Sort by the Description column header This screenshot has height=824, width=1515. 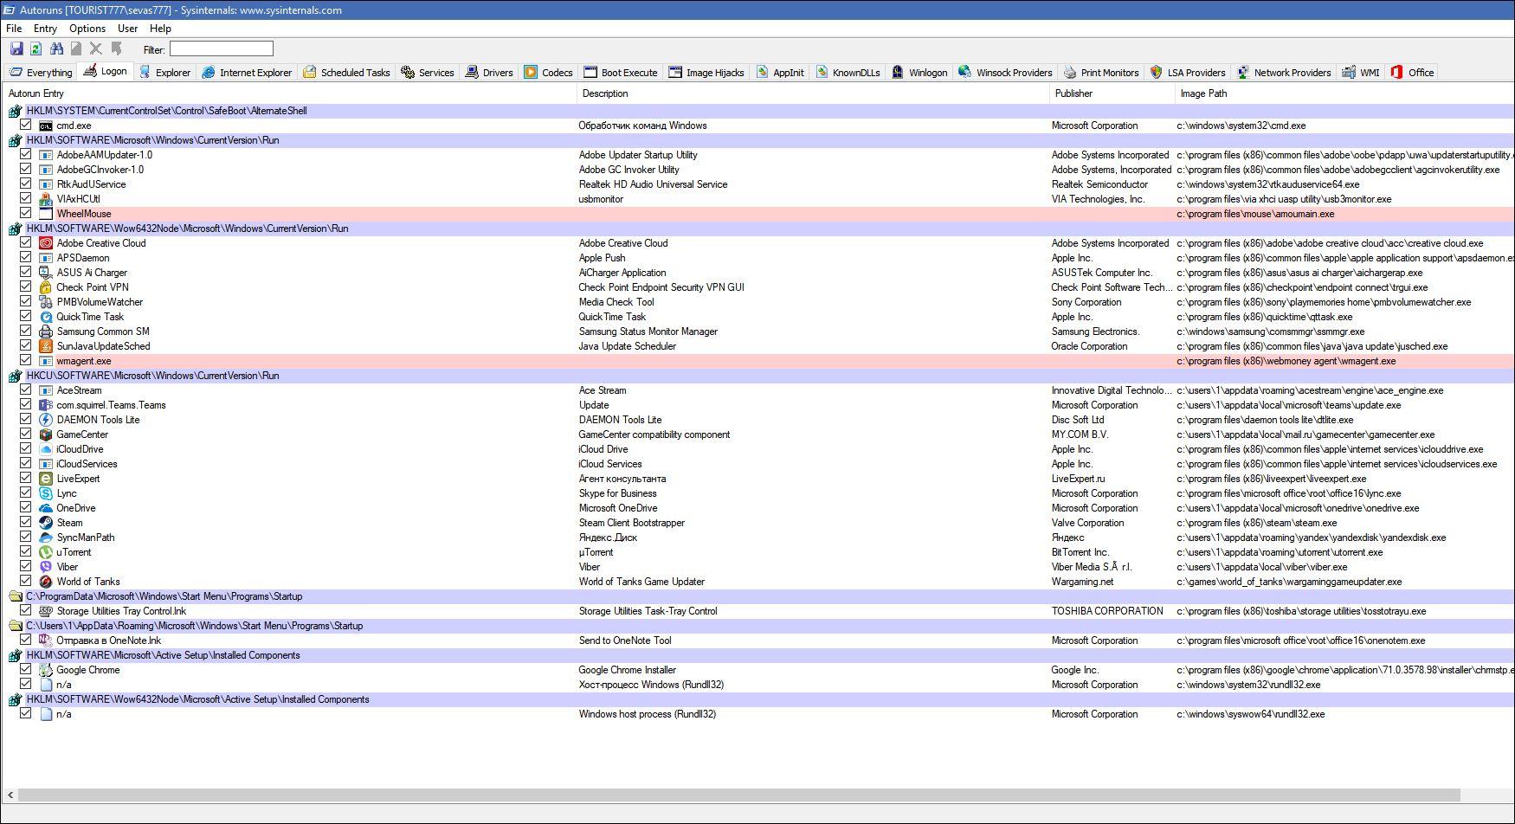click(x=813, y=93)
